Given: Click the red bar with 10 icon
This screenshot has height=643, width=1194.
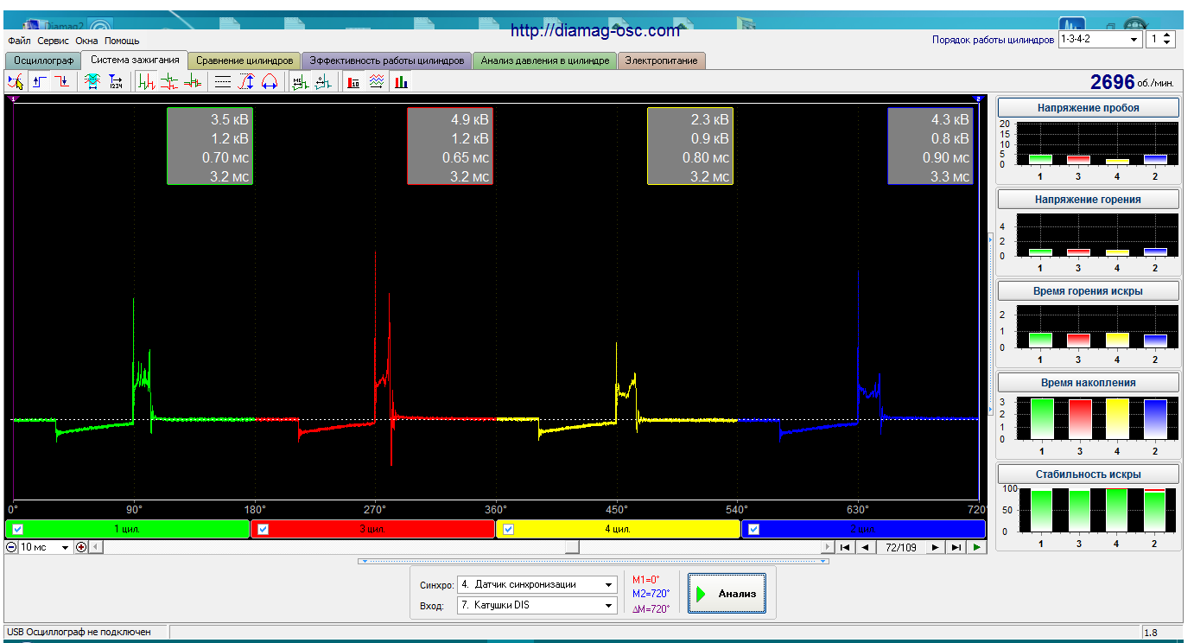Looking at the screenshot, I should click(353, 82).
